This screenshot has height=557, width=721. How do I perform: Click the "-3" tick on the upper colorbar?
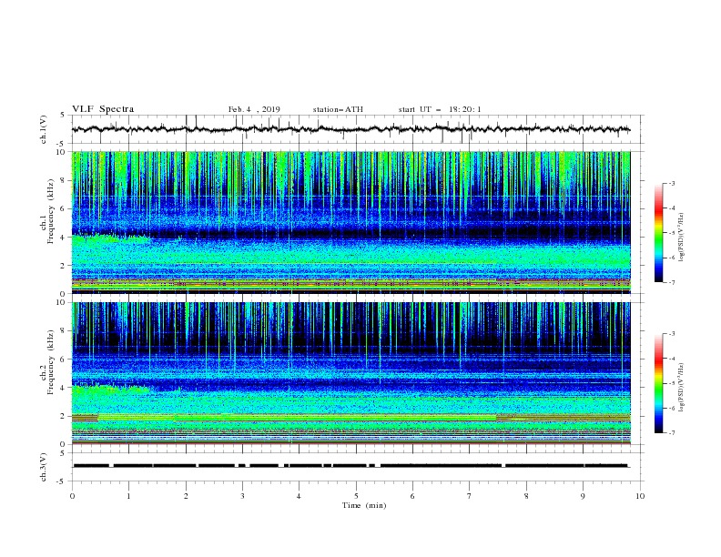click(x=671, y=183)
